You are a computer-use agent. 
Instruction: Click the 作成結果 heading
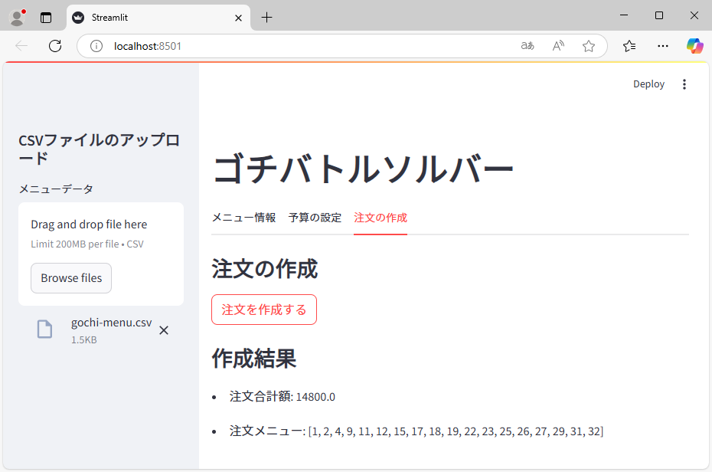point(254,359)
